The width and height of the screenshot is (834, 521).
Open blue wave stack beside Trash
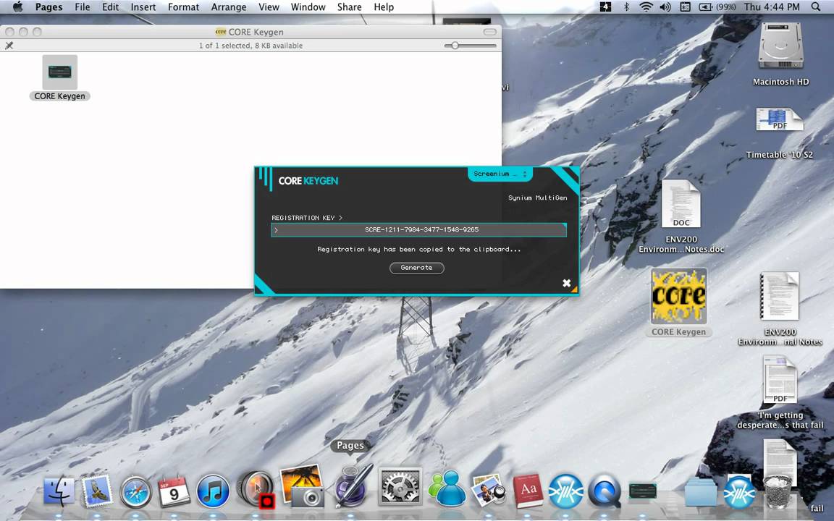739,492
